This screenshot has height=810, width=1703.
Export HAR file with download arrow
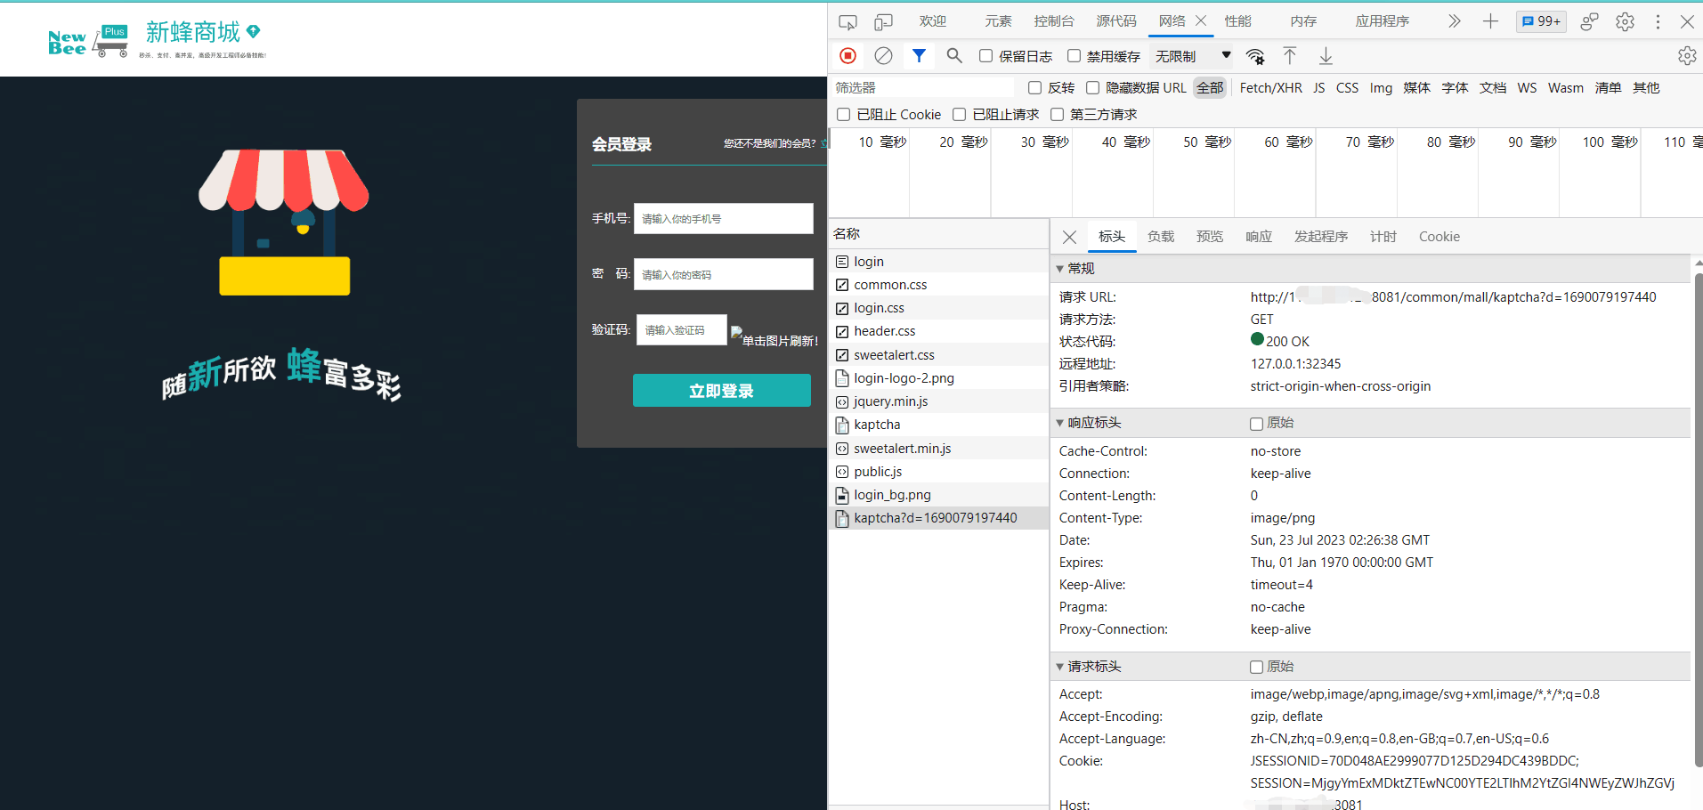1326,55
